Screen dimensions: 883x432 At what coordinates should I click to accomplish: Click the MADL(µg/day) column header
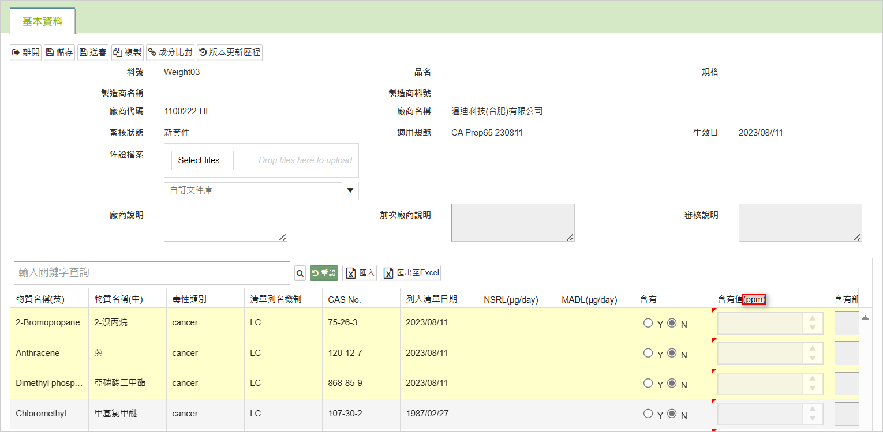pos(594,299)
